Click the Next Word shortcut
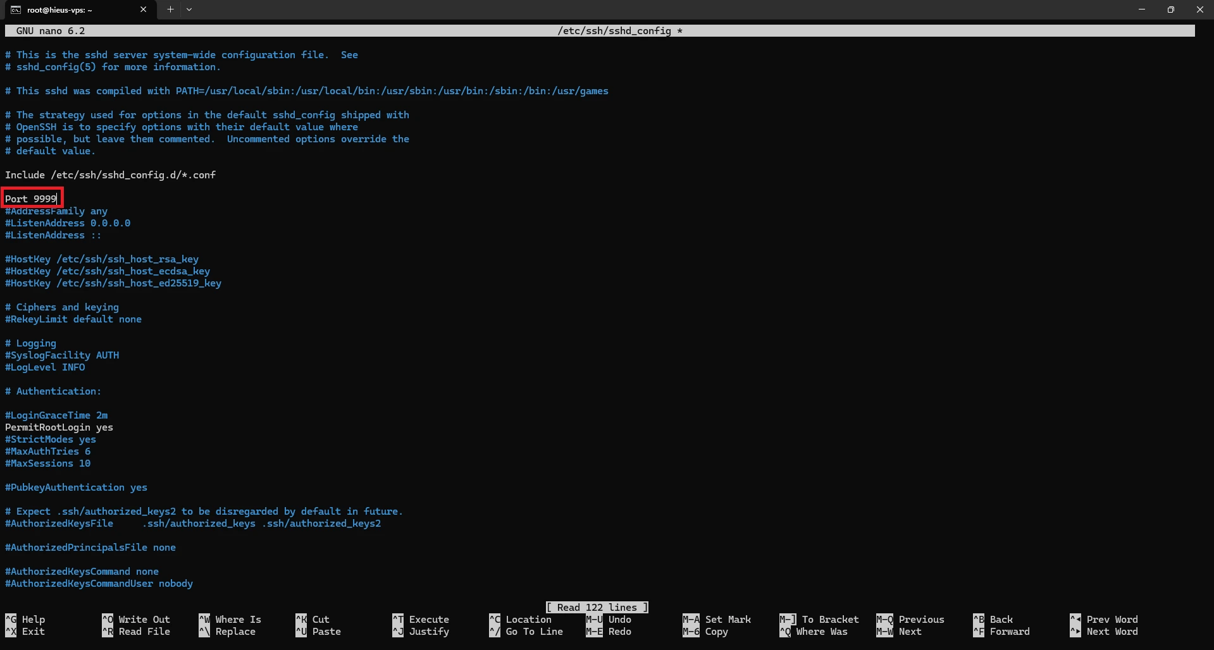Image resolution: width=1214 pixels, height=650 pixels. point(1104,632)
